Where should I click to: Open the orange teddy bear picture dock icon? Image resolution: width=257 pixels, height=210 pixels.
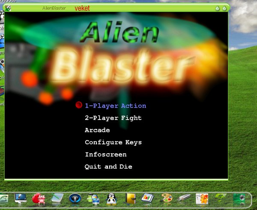coord(202,199)
